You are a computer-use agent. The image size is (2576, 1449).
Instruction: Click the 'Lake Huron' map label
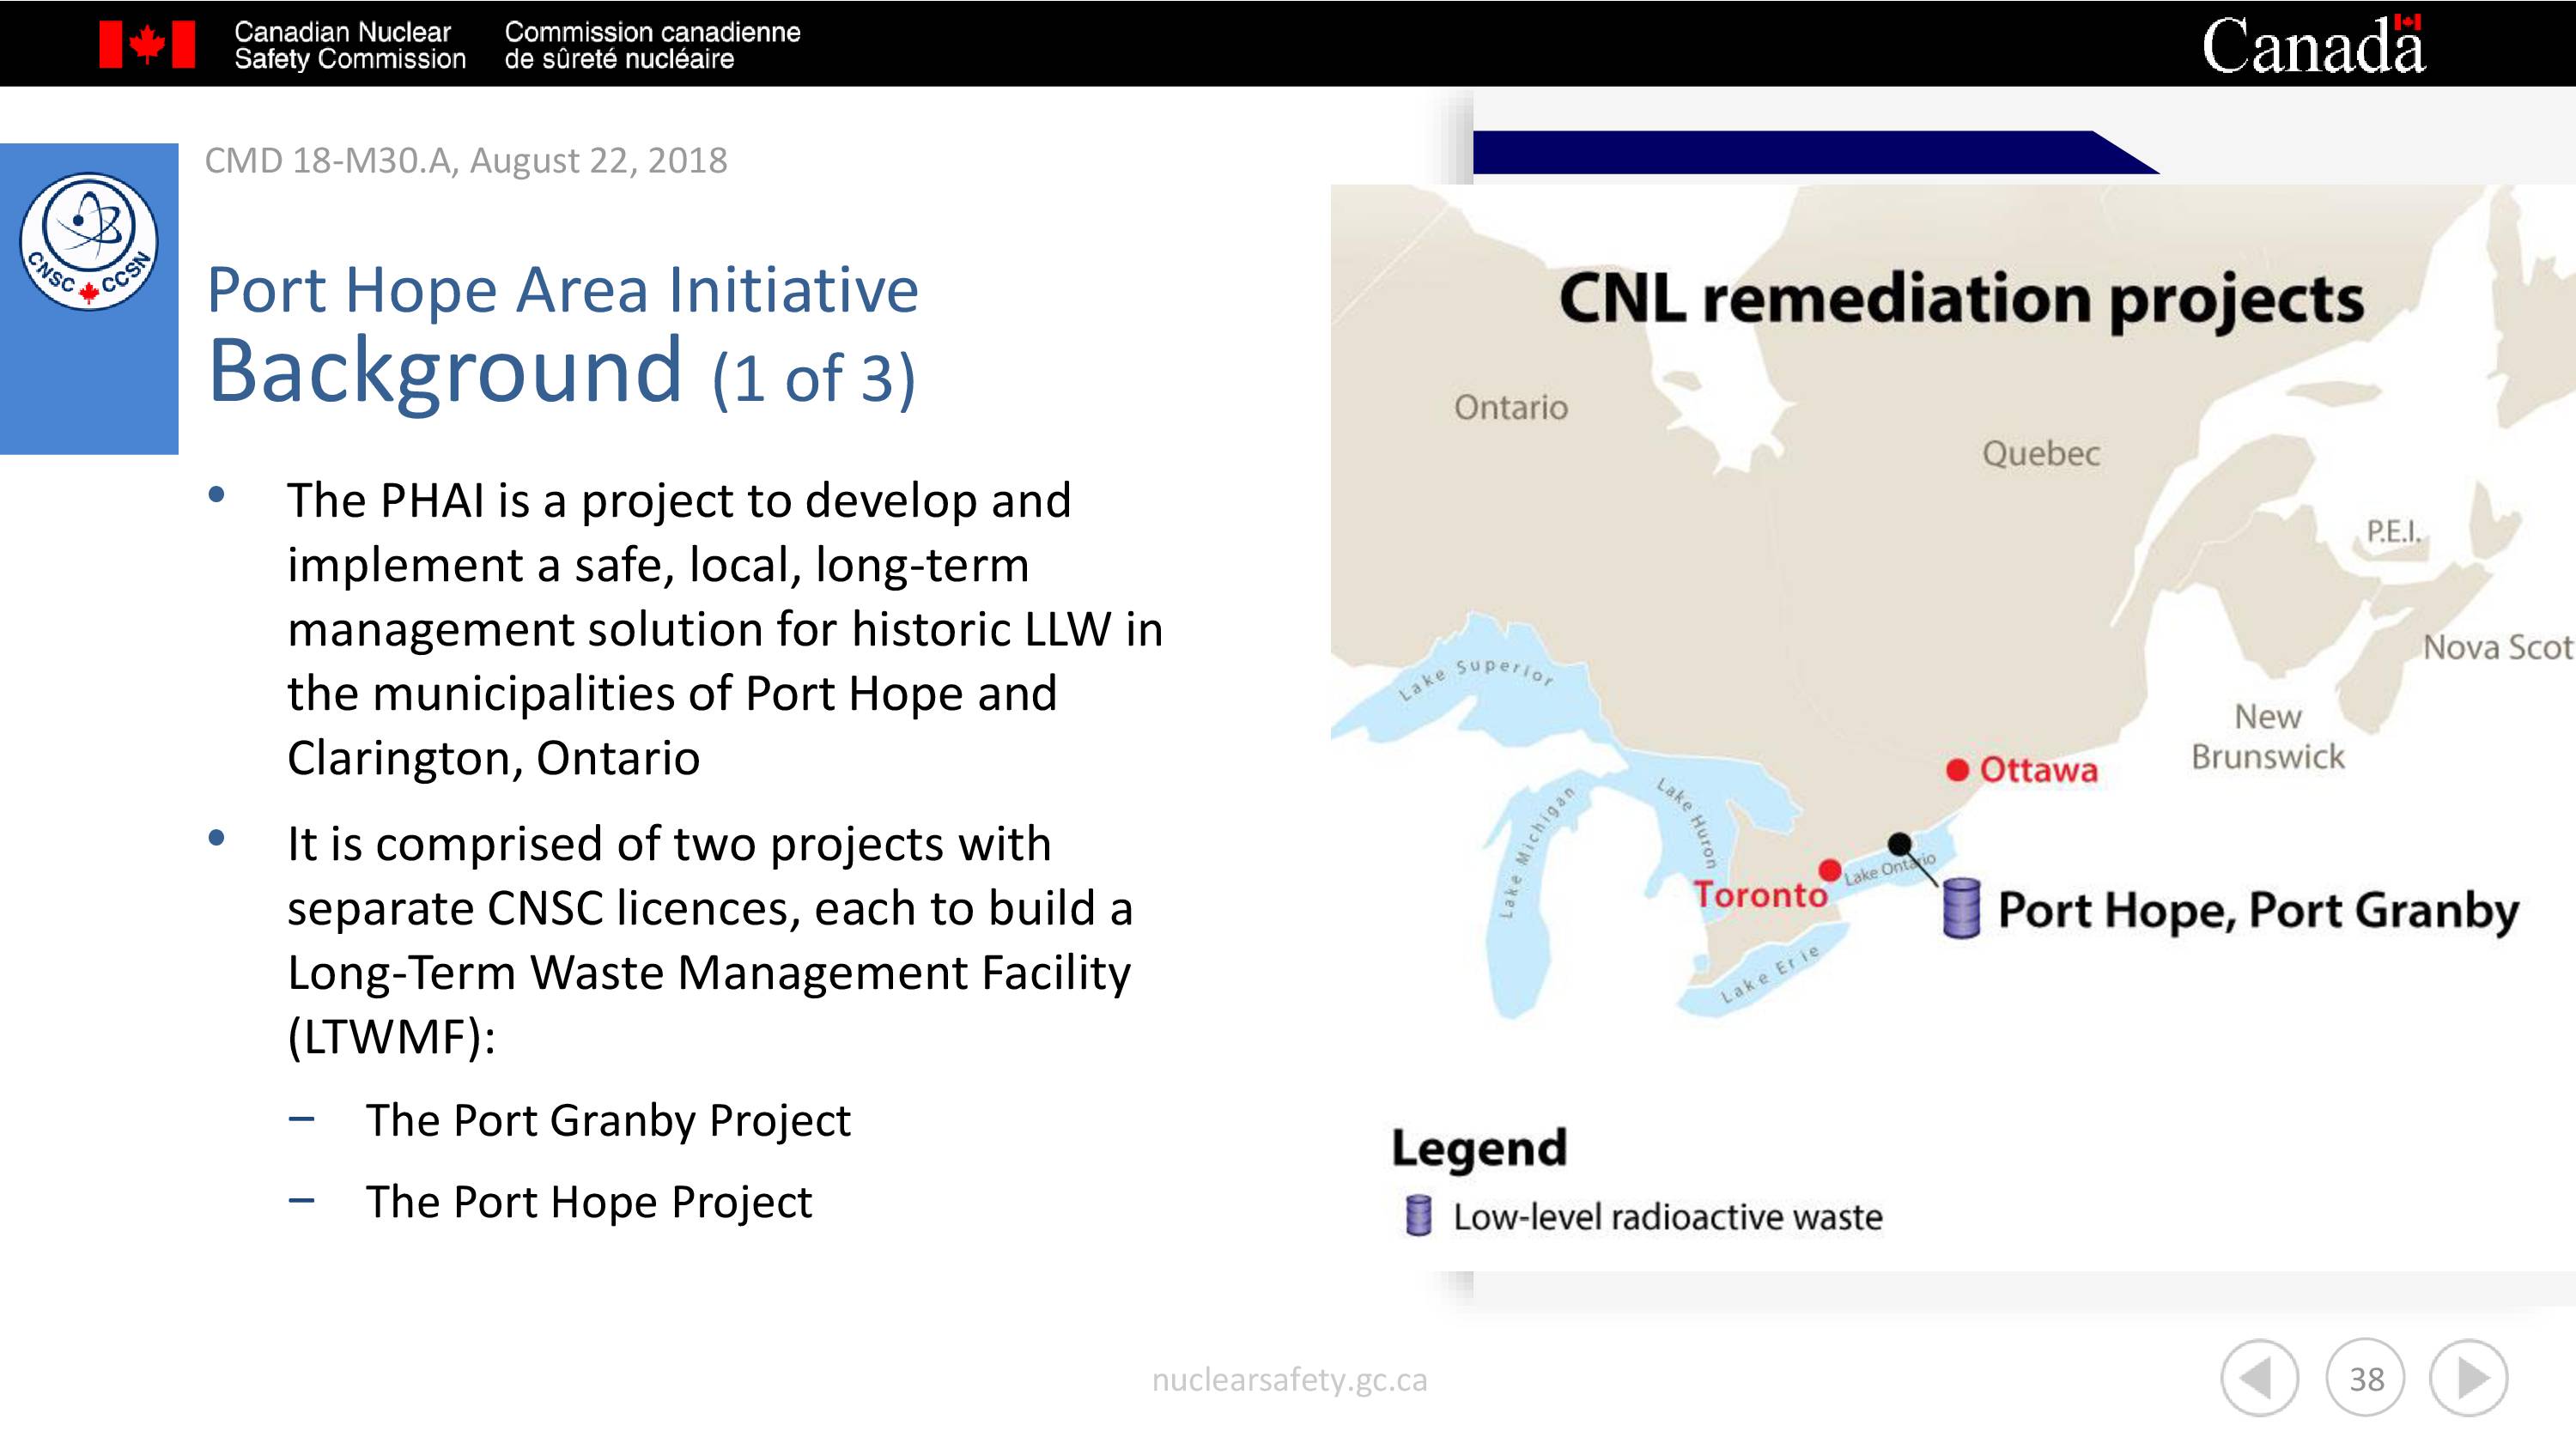click(x=1687, y=822)
